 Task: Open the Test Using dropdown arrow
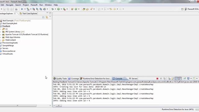25,9
